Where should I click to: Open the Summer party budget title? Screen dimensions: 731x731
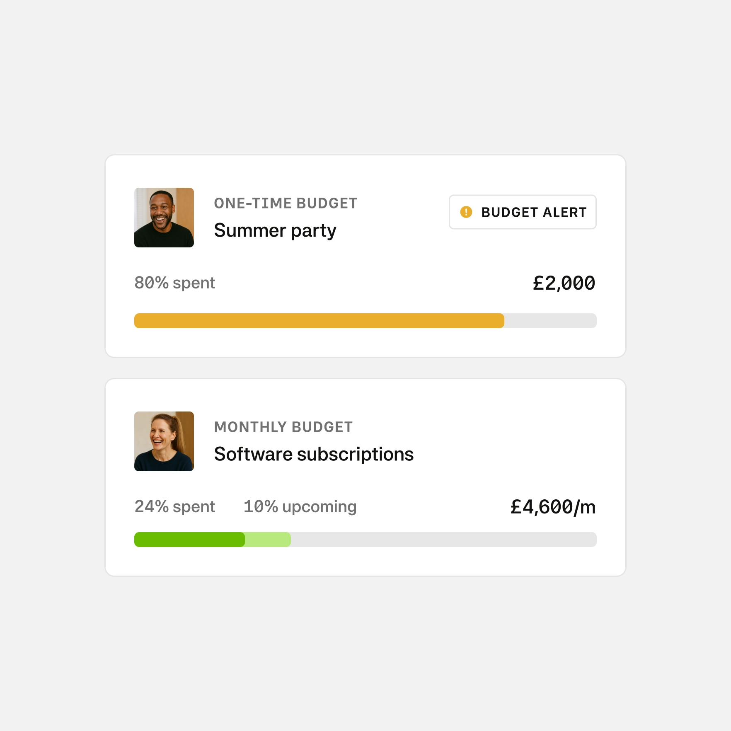coord(275,230)
